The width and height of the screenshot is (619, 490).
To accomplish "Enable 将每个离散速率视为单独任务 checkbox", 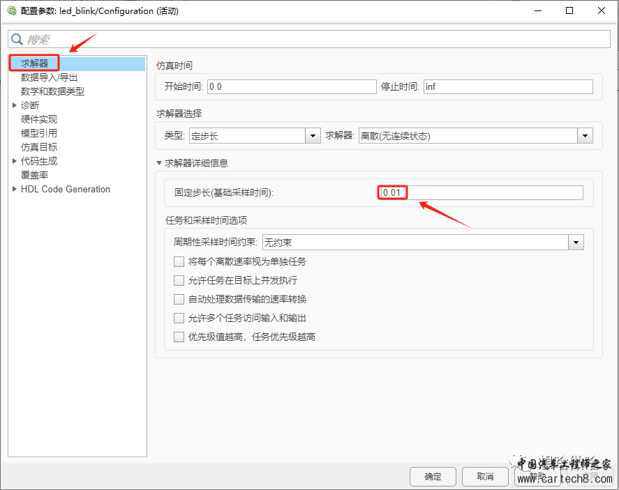I will (179, 262).
